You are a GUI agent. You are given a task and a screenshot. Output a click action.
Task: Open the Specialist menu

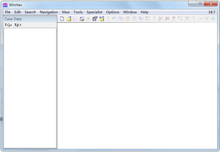point(94,12)
